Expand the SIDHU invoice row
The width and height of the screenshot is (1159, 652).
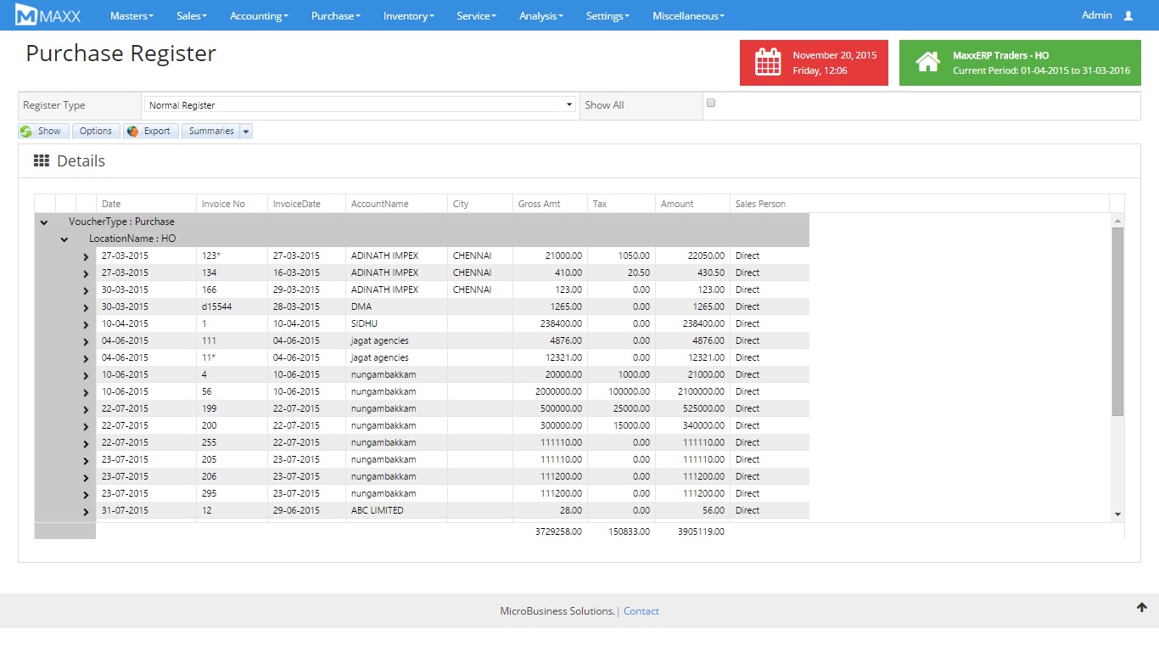pyautogui.click(x=86, y=324)
